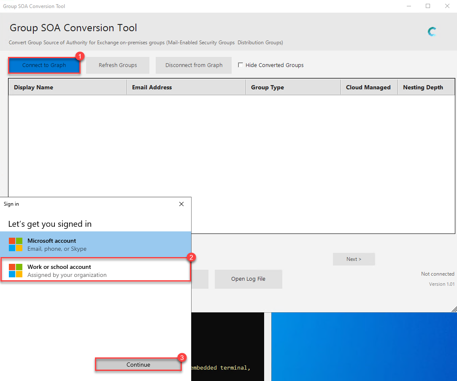Choose Work or school account text

(59, 267)
